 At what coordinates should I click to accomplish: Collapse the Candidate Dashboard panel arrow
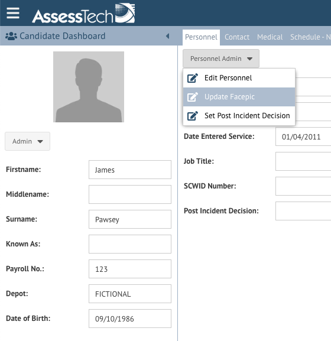pos(167,36)
